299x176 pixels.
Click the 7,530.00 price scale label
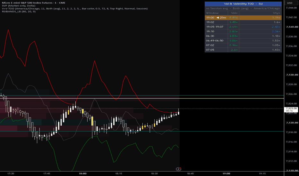coord(292,75)
